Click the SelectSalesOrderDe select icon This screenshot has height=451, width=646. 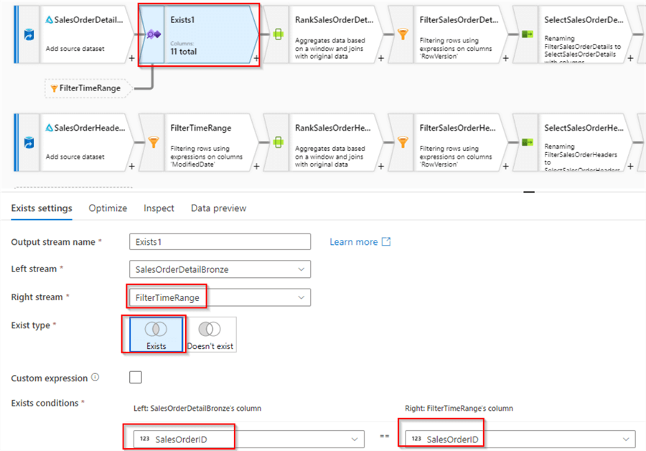(528, 34)
